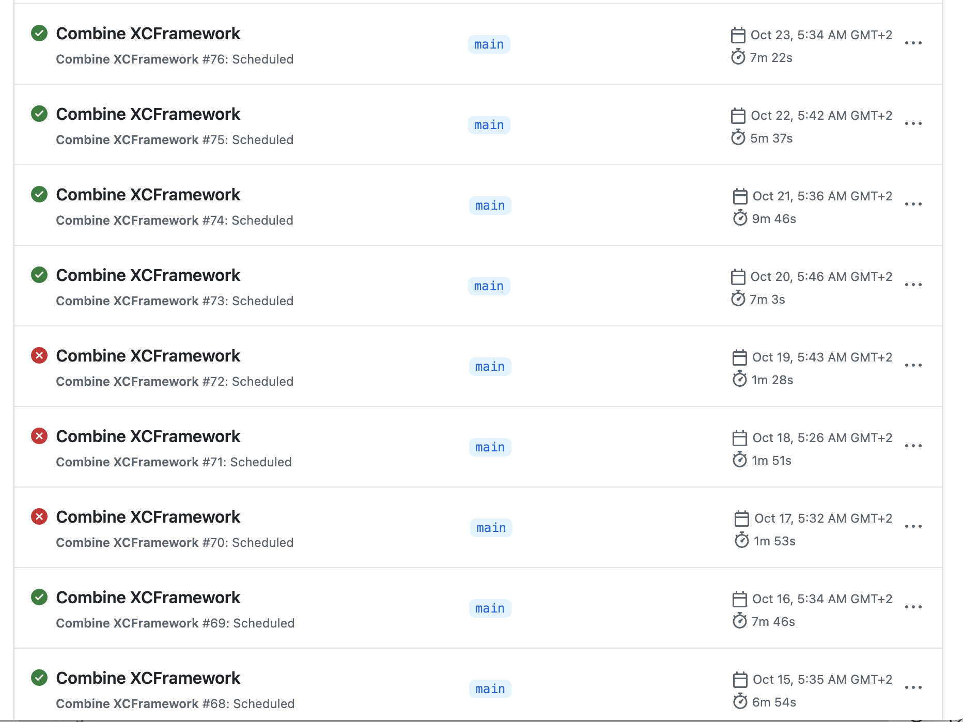This screenshot has width=963, height=722.
Task: Open kebab menu for run #68
Action: pos(913,688)
